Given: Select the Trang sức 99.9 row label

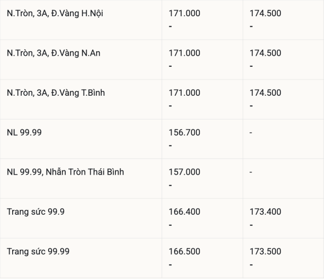Looking at the screenshot, I should coord(35,212).
